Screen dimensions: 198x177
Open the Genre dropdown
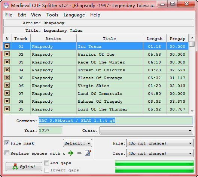tap(146, 131)
